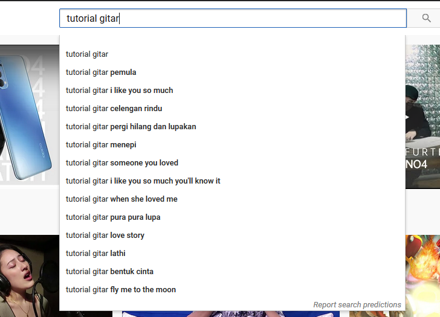440x317 pixels.
Task: Select 'tutorial gitar someone you loved'
Action: [122, 163]
